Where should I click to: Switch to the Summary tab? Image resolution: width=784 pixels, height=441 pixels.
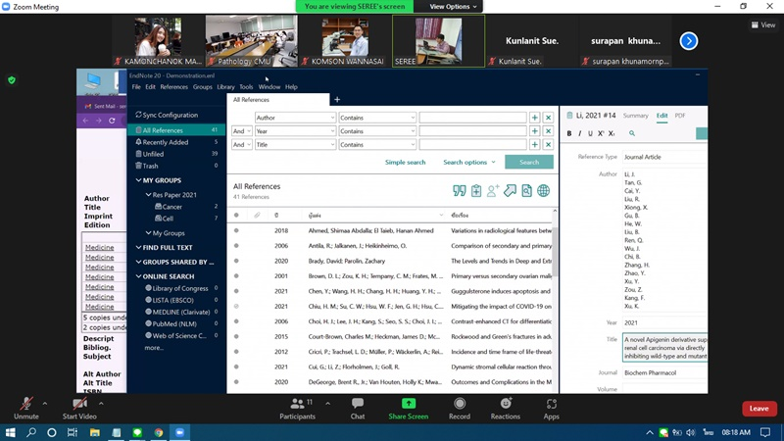click(x=635, y=116)
